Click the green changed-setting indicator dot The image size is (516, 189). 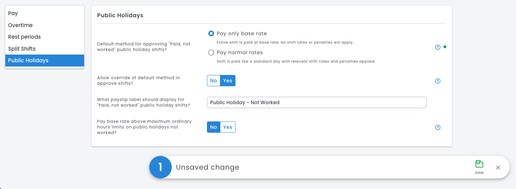click(x=445, y=47)
